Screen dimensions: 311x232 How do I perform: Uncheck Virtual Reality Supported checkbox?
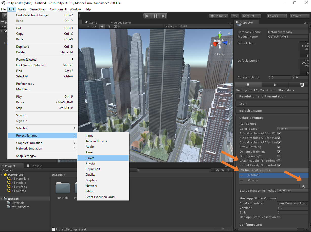pos(279,165)
